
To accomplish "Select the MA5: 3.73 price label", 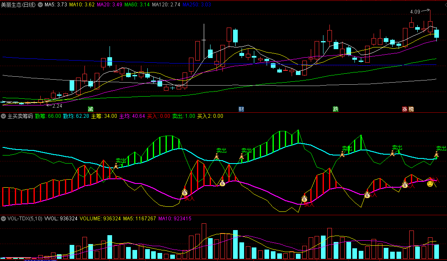I will pos(56,5).
